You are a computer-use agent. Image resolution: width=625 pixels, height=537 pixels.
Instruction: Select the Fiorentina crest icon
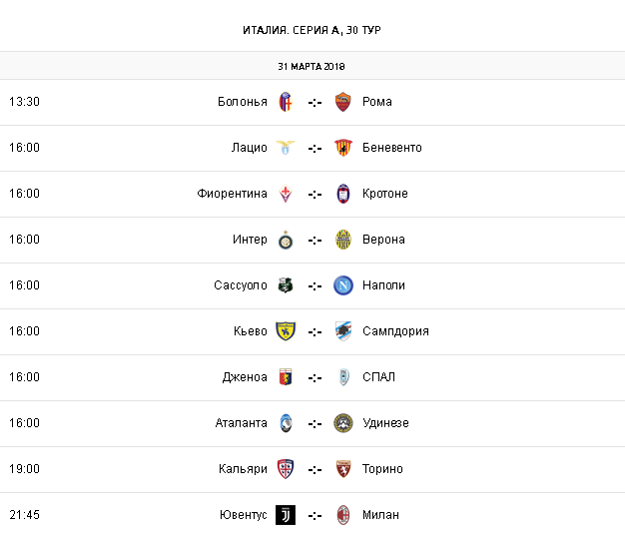pos(286,194)
